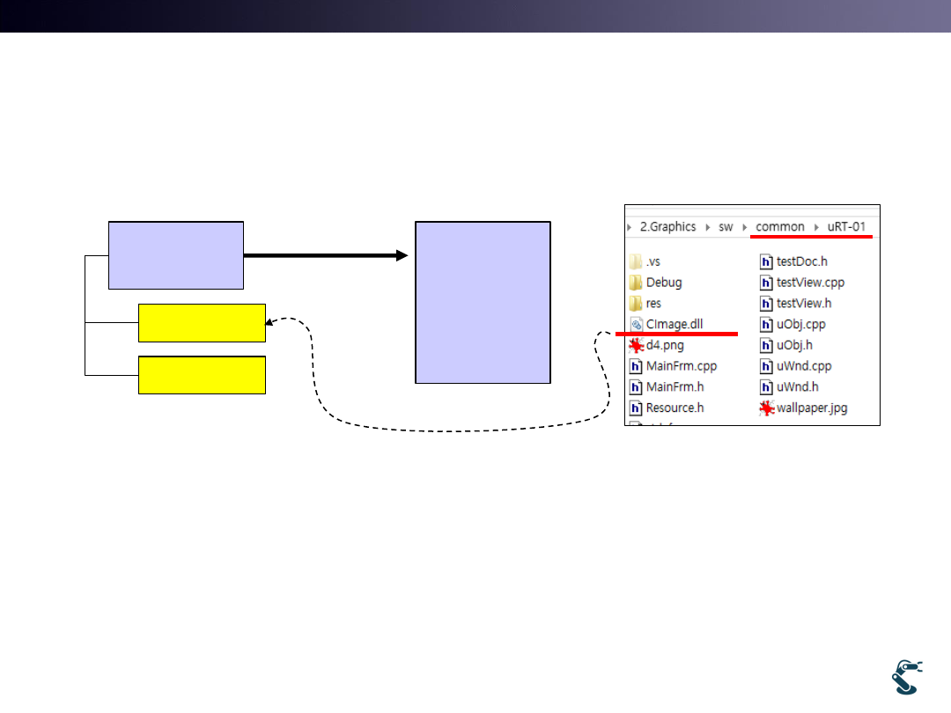The height and width of the screenshot is (713, 951).
Task: Navigate to the common breadcrumb folder
Action: [x=780, y=227]
